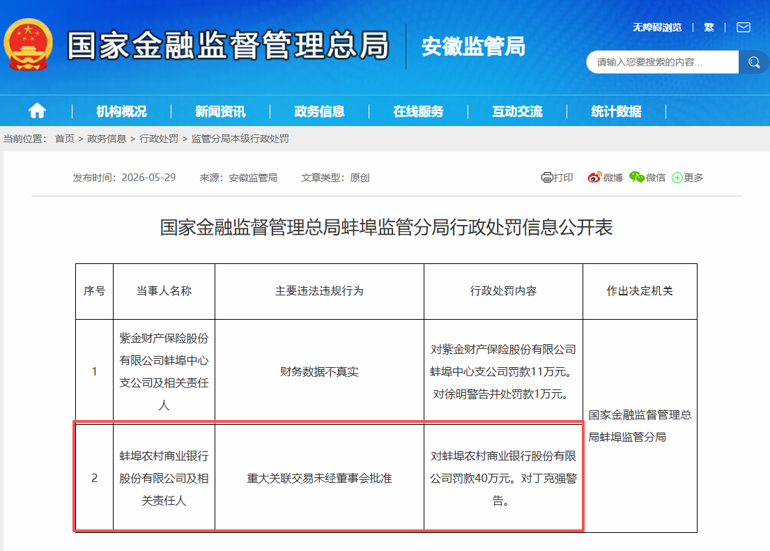Click row number 2 cell

(x=94, y=478)
